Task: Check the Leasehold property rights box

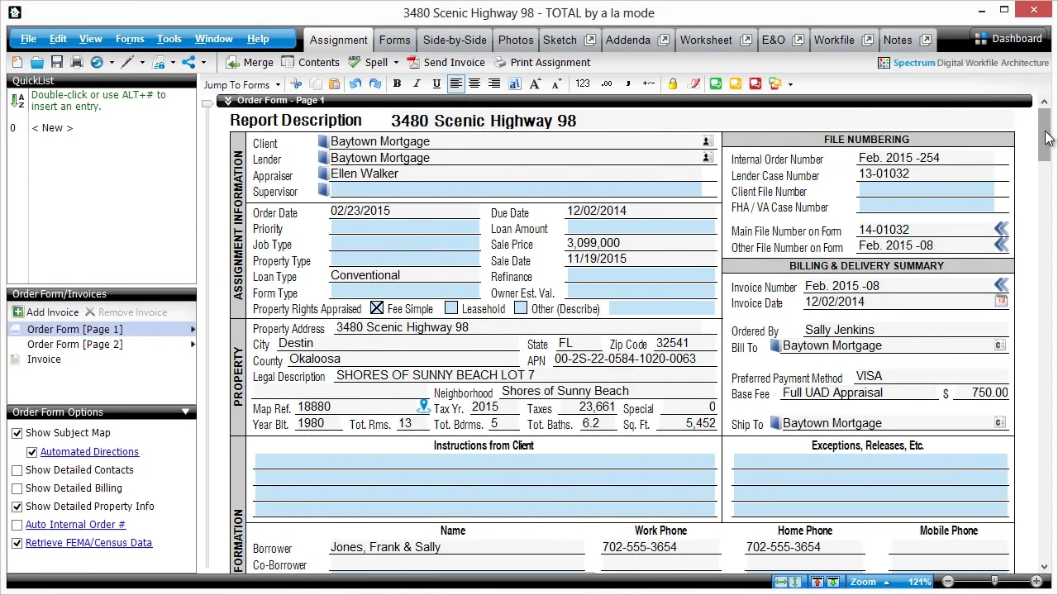Action: (451, 308)
